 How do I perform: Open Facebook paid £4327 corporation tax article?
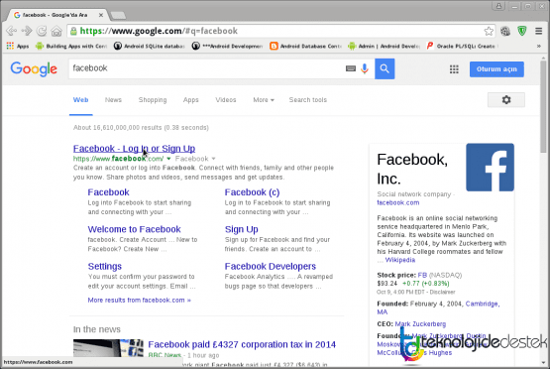pos(242,345)
